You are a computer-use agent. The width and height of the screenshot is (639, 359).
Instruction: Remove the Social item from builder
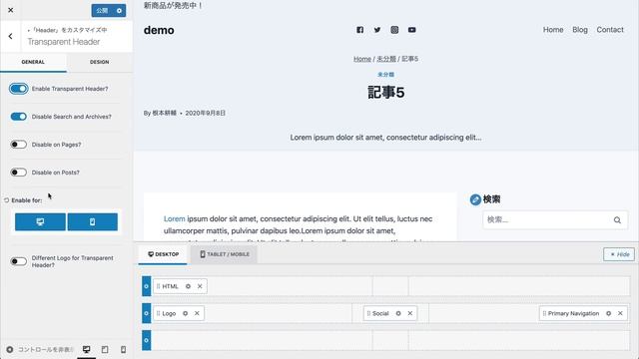tap(410, 313)
